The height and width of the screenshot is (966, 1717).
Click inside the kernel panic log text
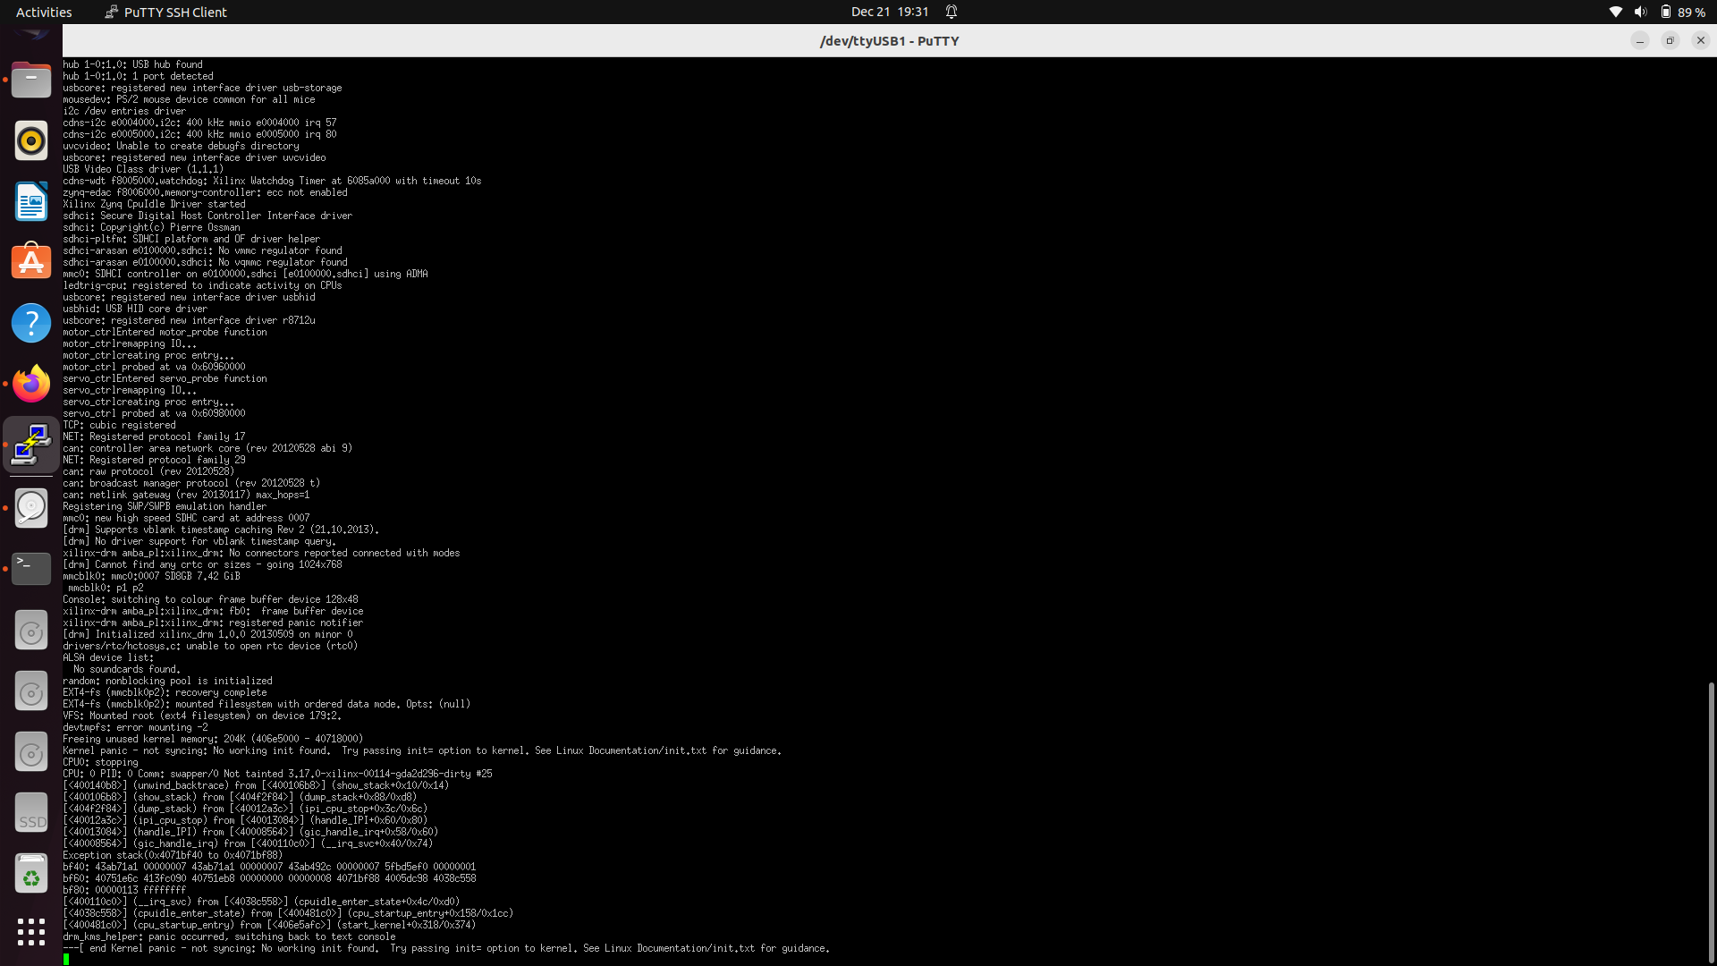(420, 750)
